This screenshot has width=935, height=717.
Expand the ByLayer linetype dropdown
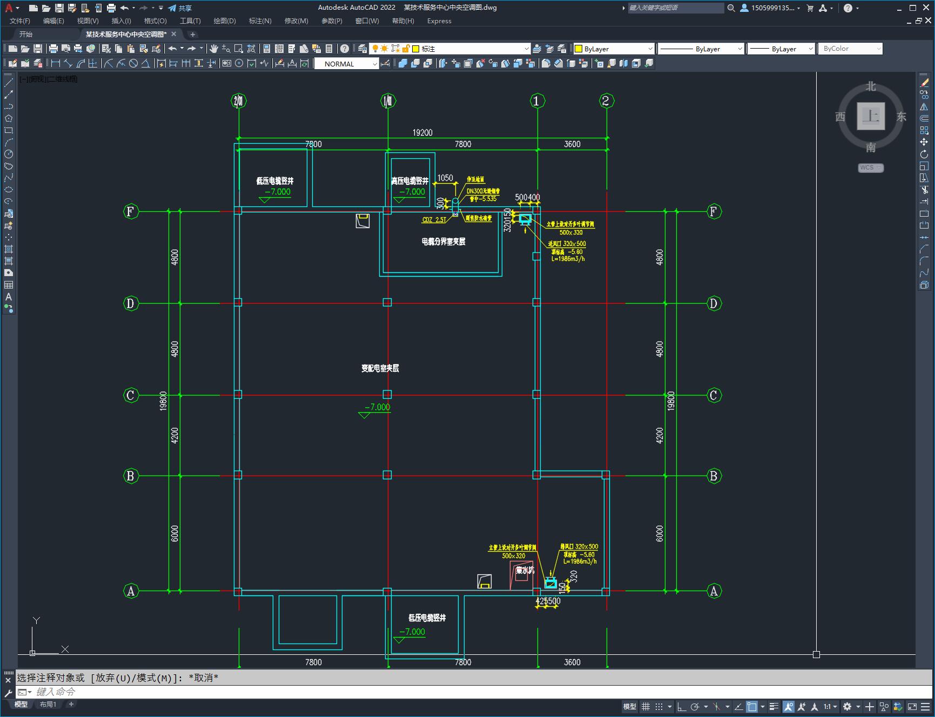point(739,49)
